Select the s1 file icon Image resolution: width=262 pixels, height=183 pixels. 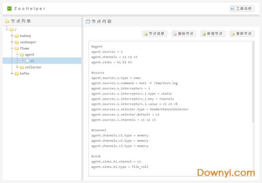click(27, 61)
